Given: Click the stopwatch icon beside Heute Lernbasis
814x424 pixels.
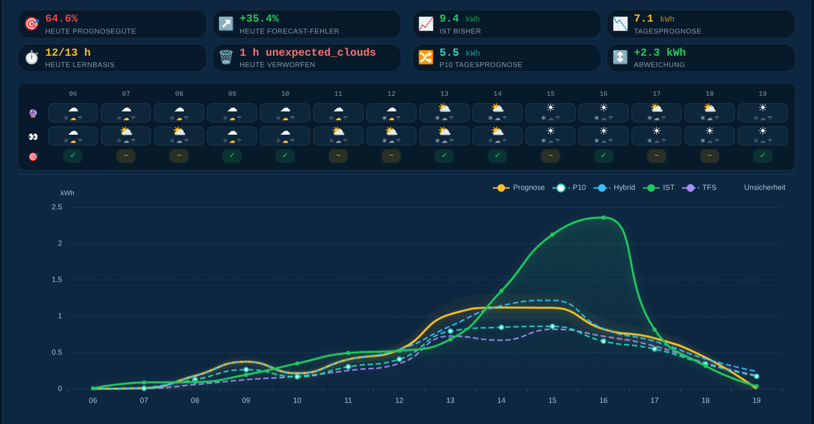Looking at the screenshot, I should coord(32,57).
